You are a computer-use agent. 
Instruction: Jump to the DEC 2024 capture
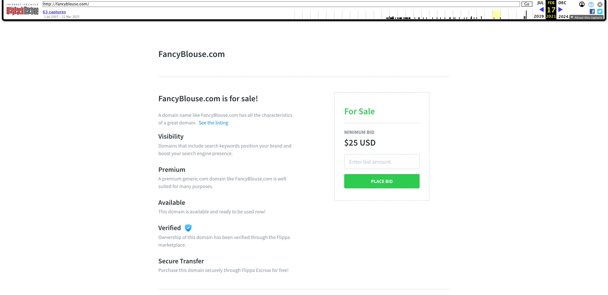tap(562, 3)
